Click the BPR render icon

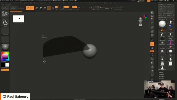[152, 13]
